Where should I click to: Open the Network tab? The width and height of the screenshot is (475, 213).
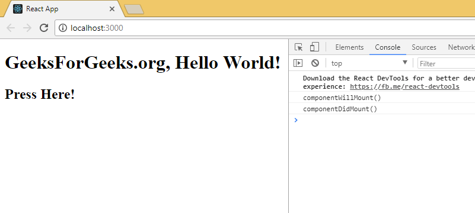click(461, 47)
